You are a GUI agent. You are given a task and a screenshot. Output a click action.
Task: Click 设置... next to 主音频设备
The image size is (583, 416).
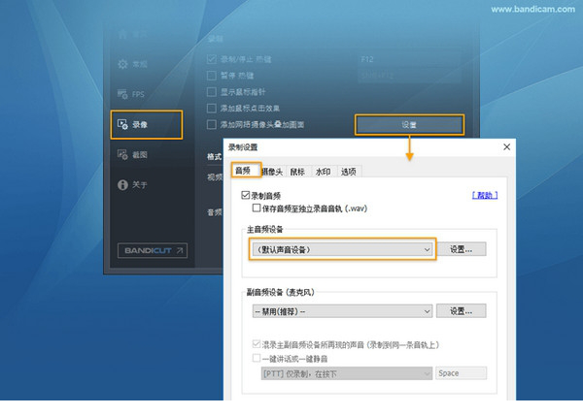pos(461,249)
